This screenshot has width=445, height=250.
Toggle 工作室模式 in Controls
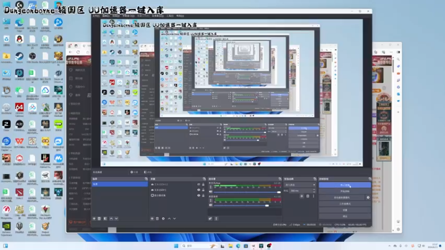point(345,204)
